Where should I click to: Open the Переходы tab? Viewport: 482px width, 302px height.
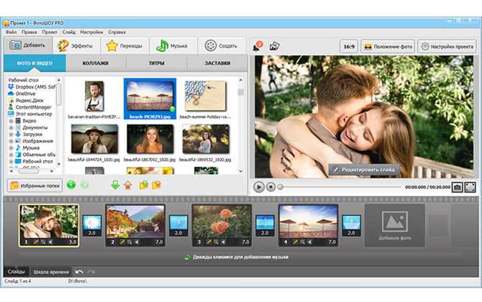(x=124, y=46)
